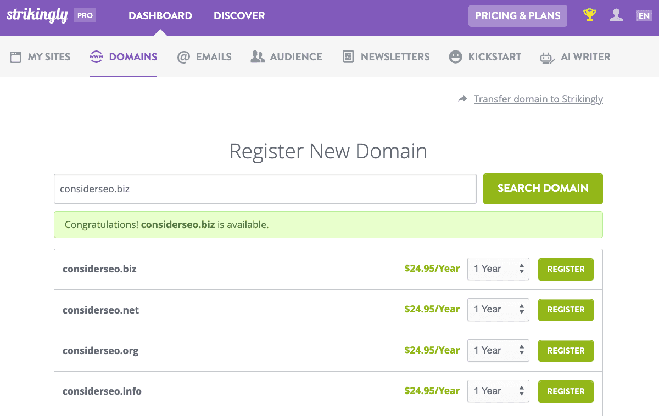This screenshot has height=416, width=659.
Task: Expand year dropdown for considerseo.biz
Action: tap(498, 269)
